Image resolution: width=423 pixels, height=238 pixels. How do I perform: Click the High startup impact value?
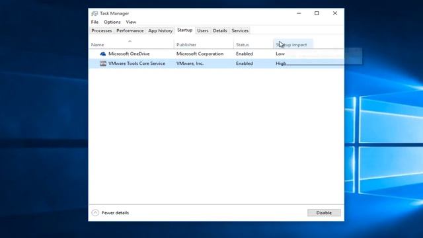click(280, 63)
